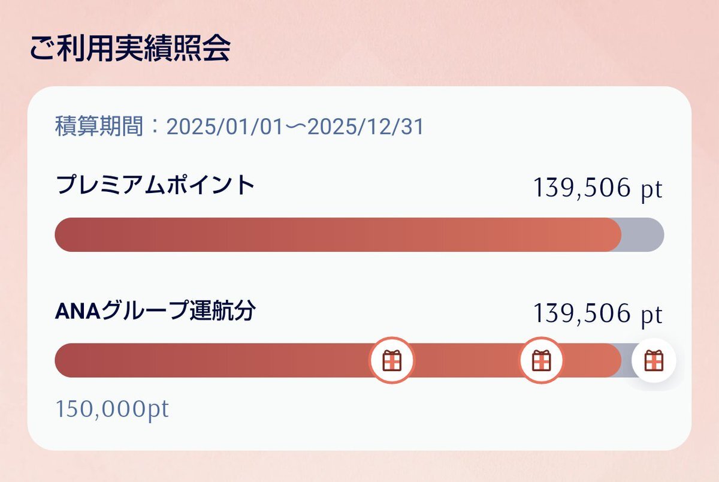This screenshot has width=719, height=482.
Task: Click the プレミアムポイント progress bar
Action: [x=359, y=234]
